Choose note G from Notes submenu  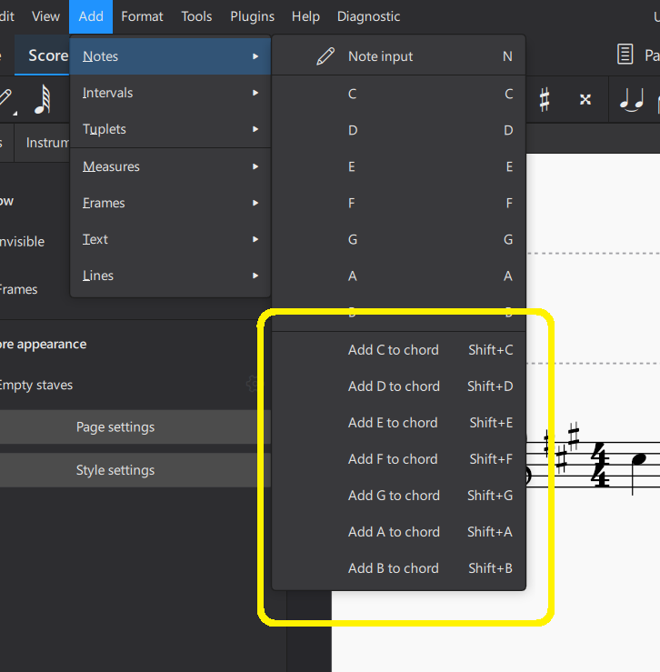click(x=398, y=239)
